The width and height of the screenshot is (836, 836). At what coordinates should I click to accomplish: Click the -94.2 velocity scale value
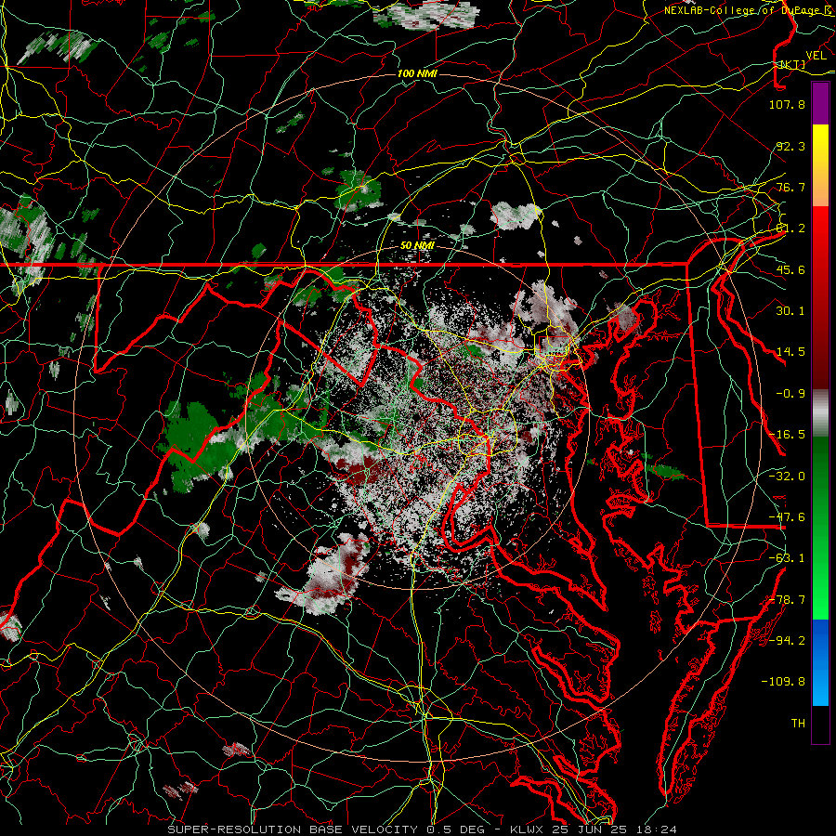787,640
